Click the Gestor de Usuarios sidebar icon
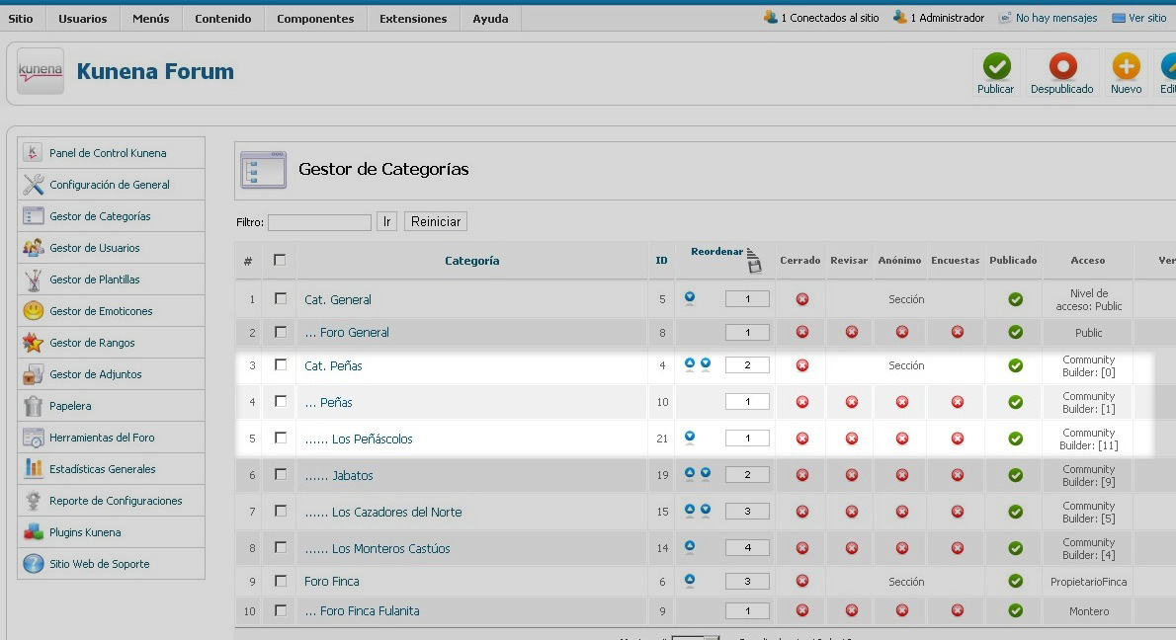Viewport: 1176px width, 640px height. click(x=33, y=247)
